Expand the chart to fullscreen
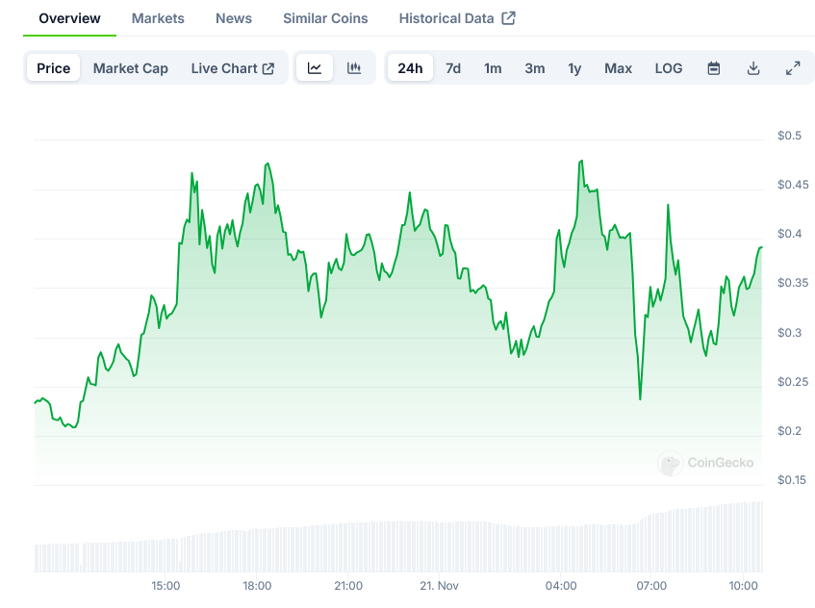Screen dimensions: 815x608 [793, 68]
